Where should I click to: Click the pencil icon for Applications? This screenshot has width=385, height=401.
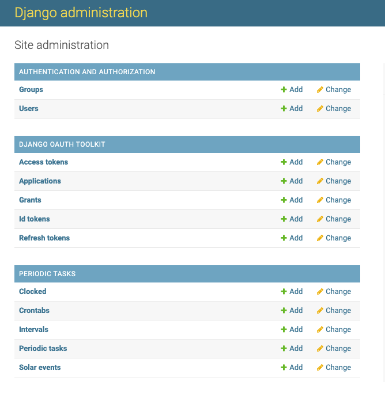320,181
